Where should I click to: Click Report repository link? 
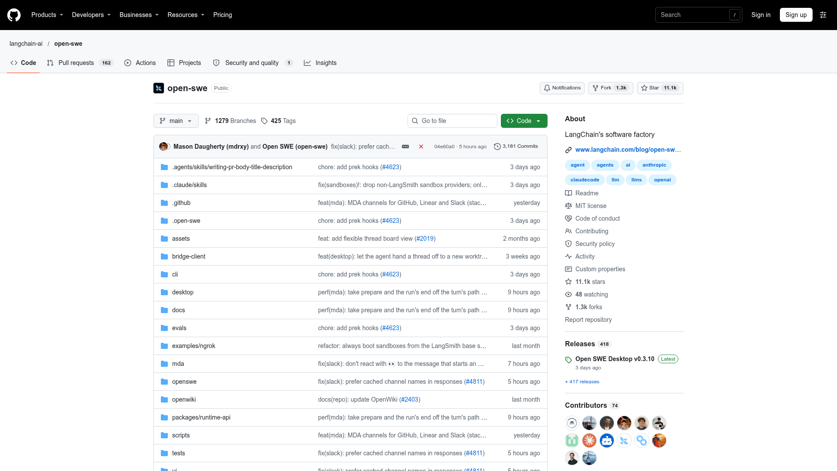click(588, 320)
